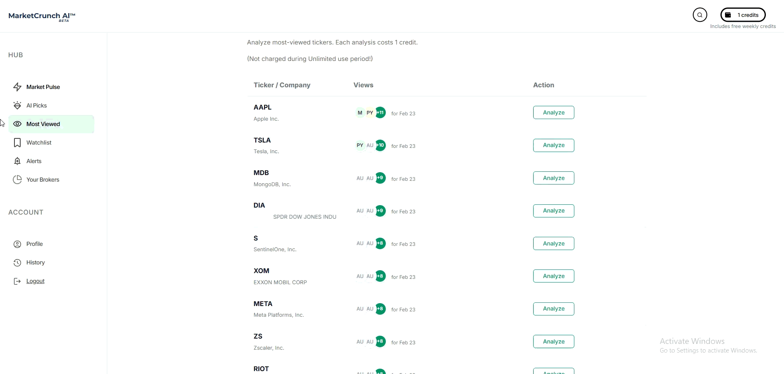Click the search magnifying glass icon
This screenshot has width=784, height=374.
[x=700, y=15]
